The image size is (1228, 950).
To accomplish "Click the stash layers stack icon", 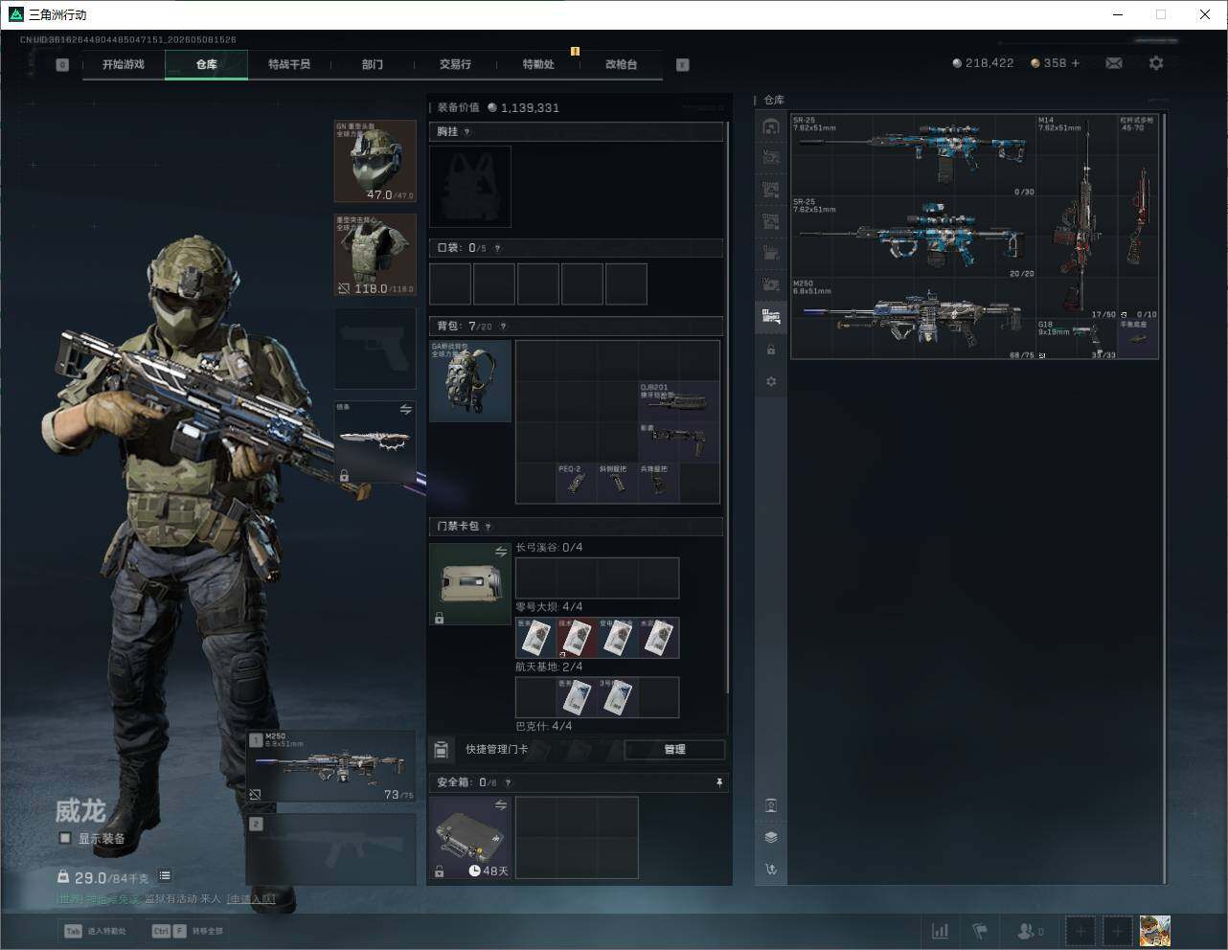I will click(x=771, y=837).
